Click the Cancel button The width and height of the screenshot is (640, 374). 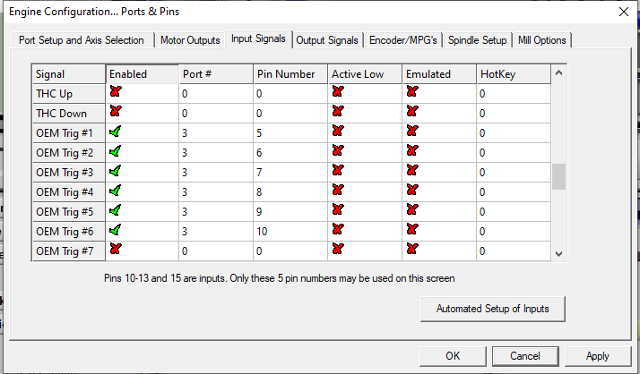point(525,356)
